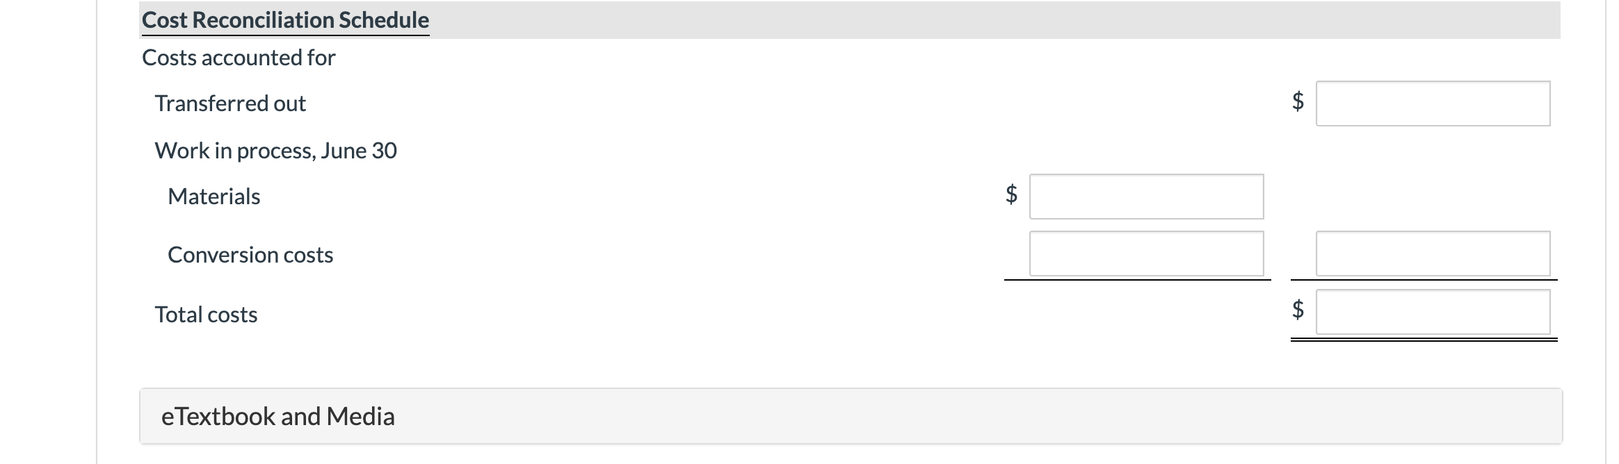Screen dimensions: 1619x464
Task: Click the Work in process, June 30 label
Action: pos(275,150)
